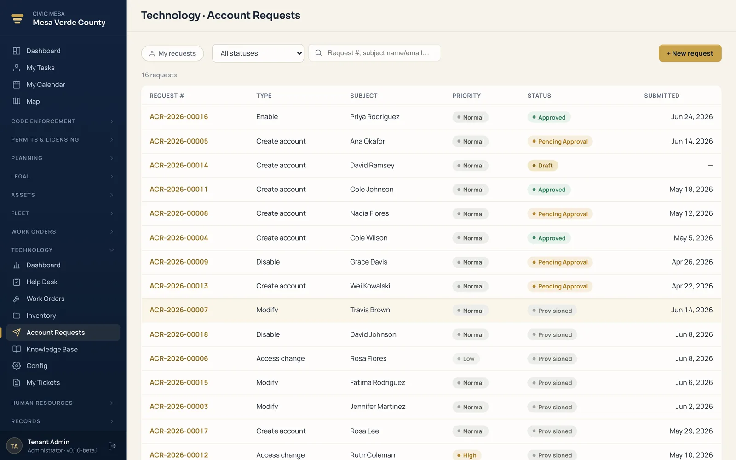Open My Tickets document icon
Screen dimensions: 736x460
coord(17,383)
